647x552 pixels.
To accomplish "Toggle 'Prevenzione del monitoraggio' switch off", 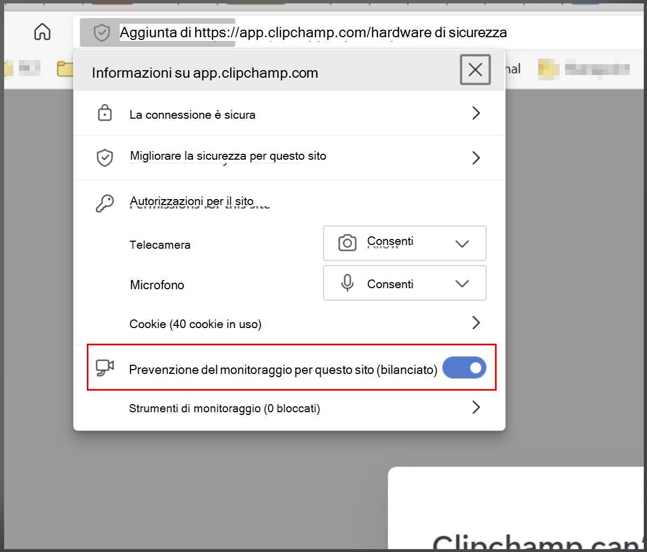I will tap(464, 368).
